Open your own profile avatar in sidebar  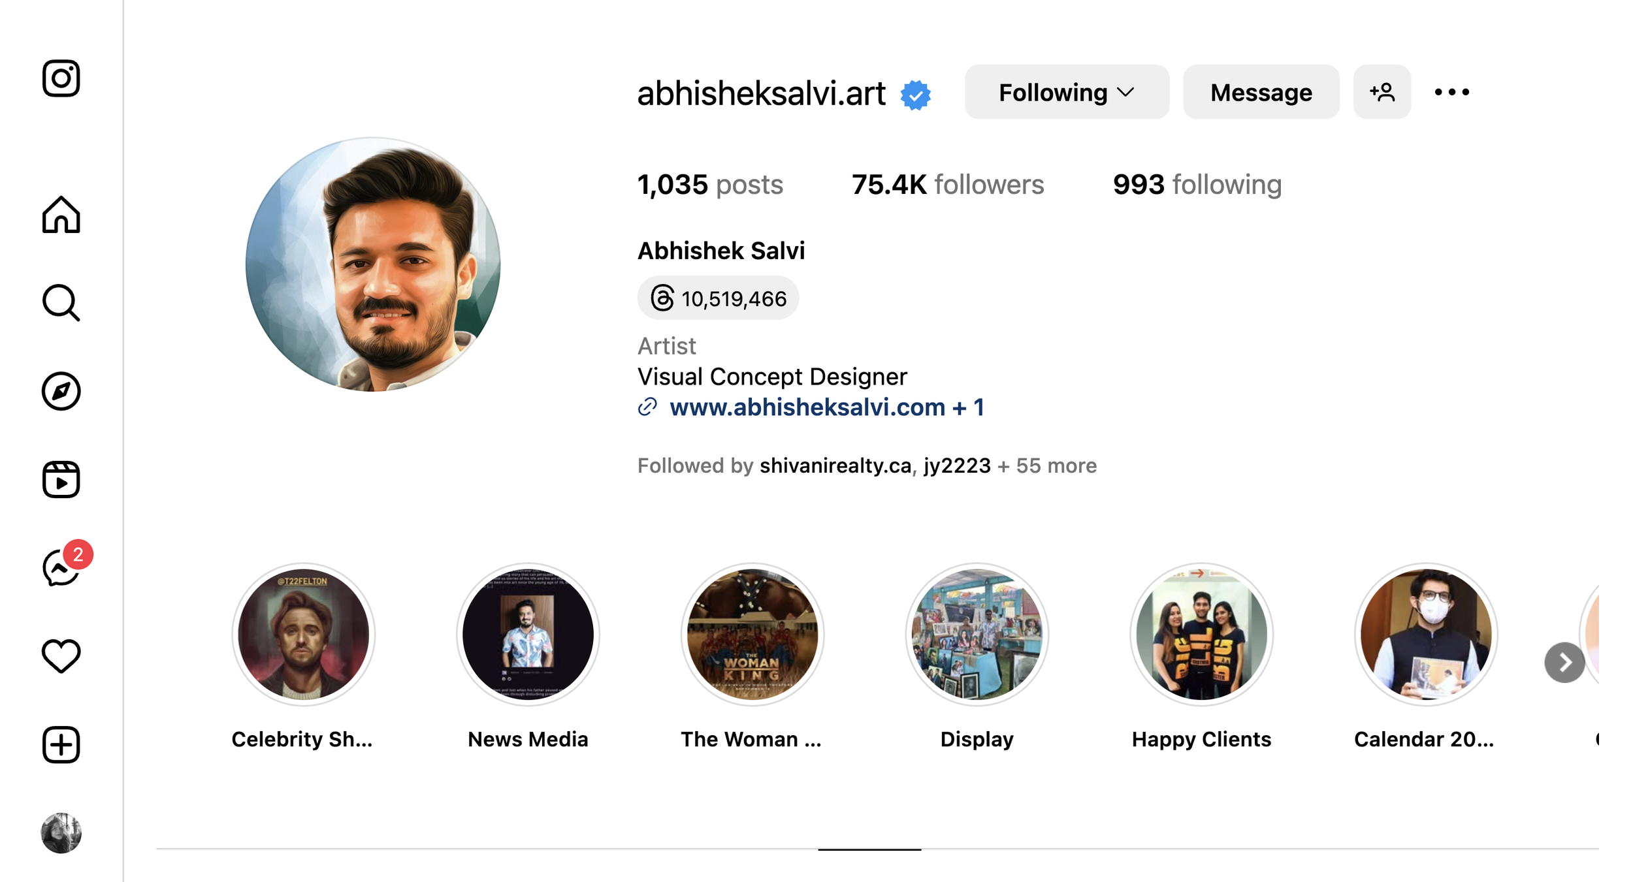tap(61, 833)
